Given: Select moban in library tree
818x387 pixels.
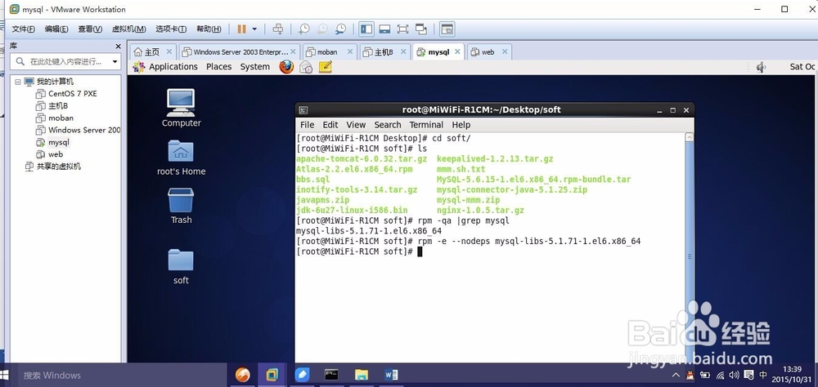Looking at the screenshot, I should click(61, 118).
